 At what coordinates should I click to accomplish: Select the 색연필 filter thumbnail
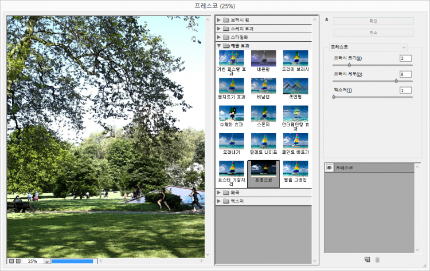(295, 86)
